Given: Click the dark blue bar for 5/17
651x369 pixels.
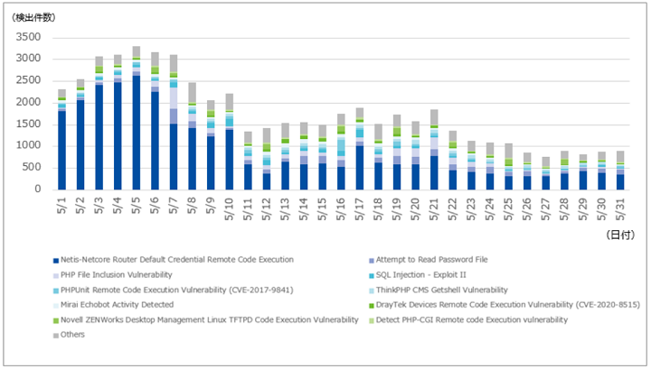Looking at the screenshot, I should (360, 168).
